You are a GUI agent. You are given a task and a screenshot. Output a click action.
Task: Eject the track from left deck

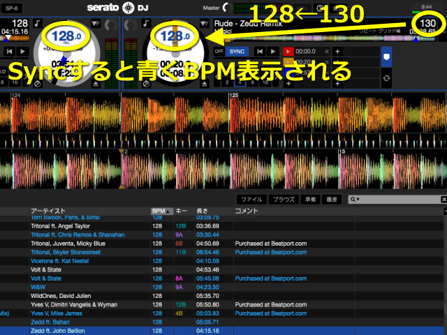[x=96, y=84]
